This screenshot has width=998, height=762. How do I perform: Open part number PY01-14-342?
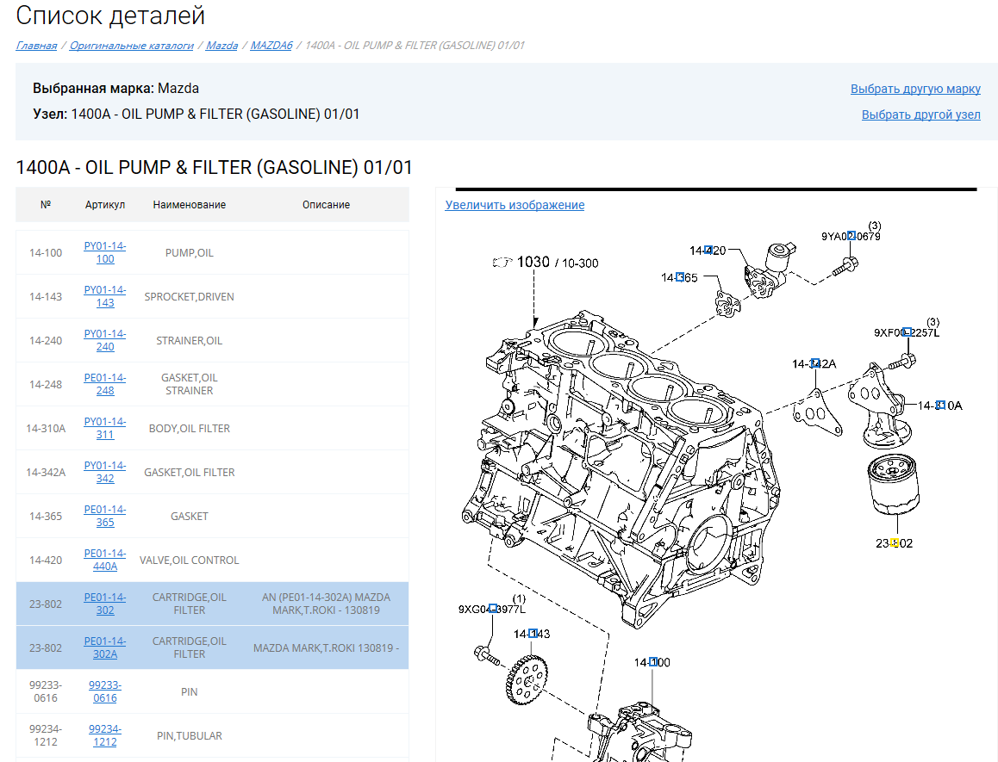(x=105, y=472)
